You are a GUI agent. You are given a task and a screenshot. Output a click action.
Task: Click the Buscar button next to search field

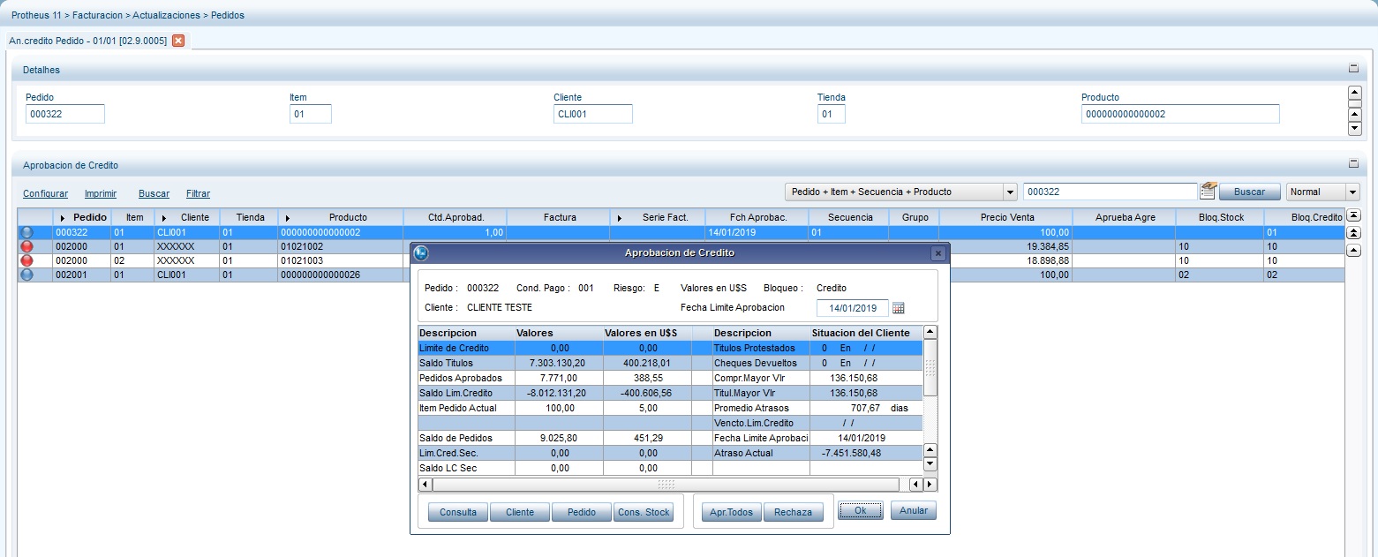[1249, 192]
